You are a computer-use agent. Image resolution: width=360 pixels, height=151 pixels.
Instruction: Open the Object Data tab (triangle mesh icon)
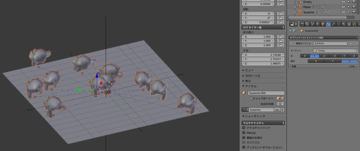(x=339, y=24)
